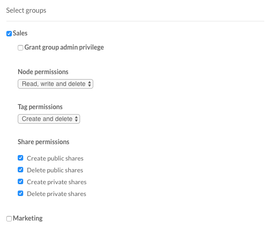Uncheck the Create private shares box

click(20, 181)
